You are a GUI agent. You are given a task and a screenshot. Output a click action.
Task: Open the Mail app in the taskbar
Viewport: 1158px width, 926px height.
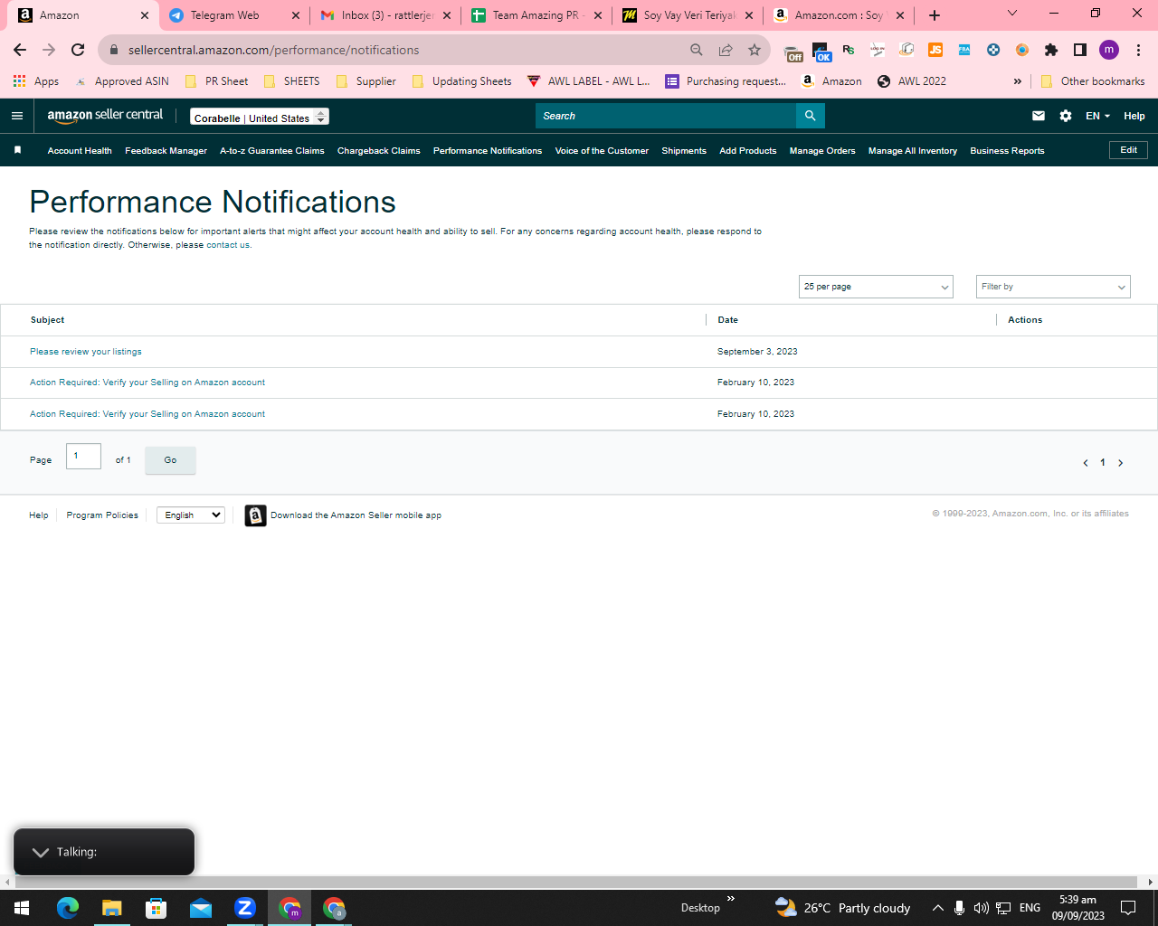201,908
